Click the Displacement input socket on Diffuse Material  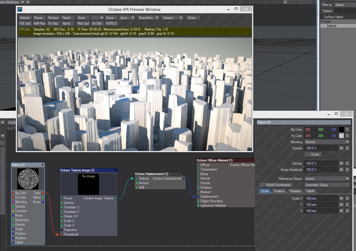(x=198, y=197)
